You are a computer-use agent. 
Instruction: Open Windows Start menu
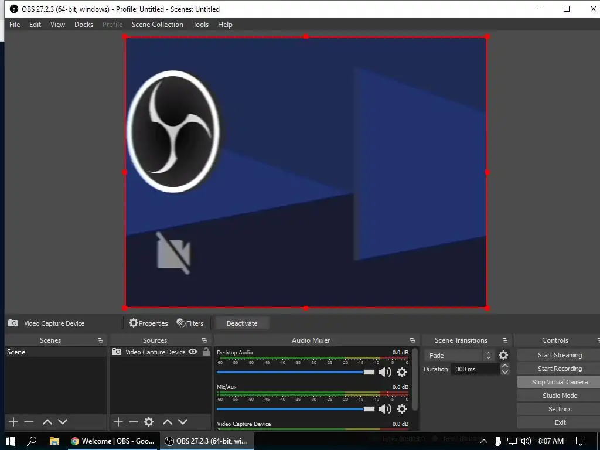[11, 441]
